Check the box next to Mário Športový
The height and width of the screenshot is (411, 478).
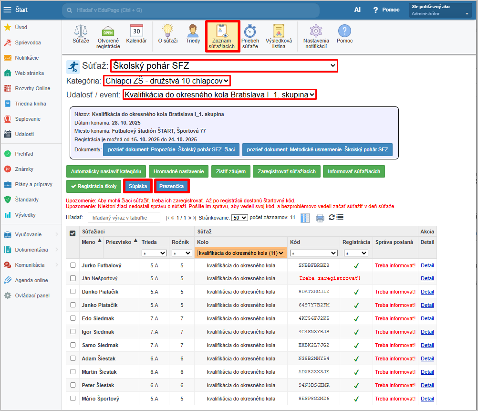click(73, 399)
